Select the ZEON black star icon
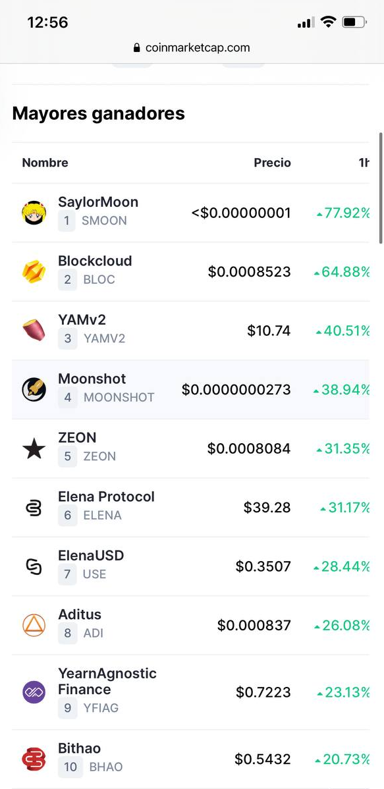 34,449
